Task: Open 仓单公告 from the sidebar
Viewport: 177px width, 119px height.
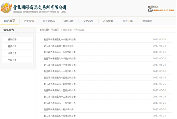Action: click(x=17, y=53)
